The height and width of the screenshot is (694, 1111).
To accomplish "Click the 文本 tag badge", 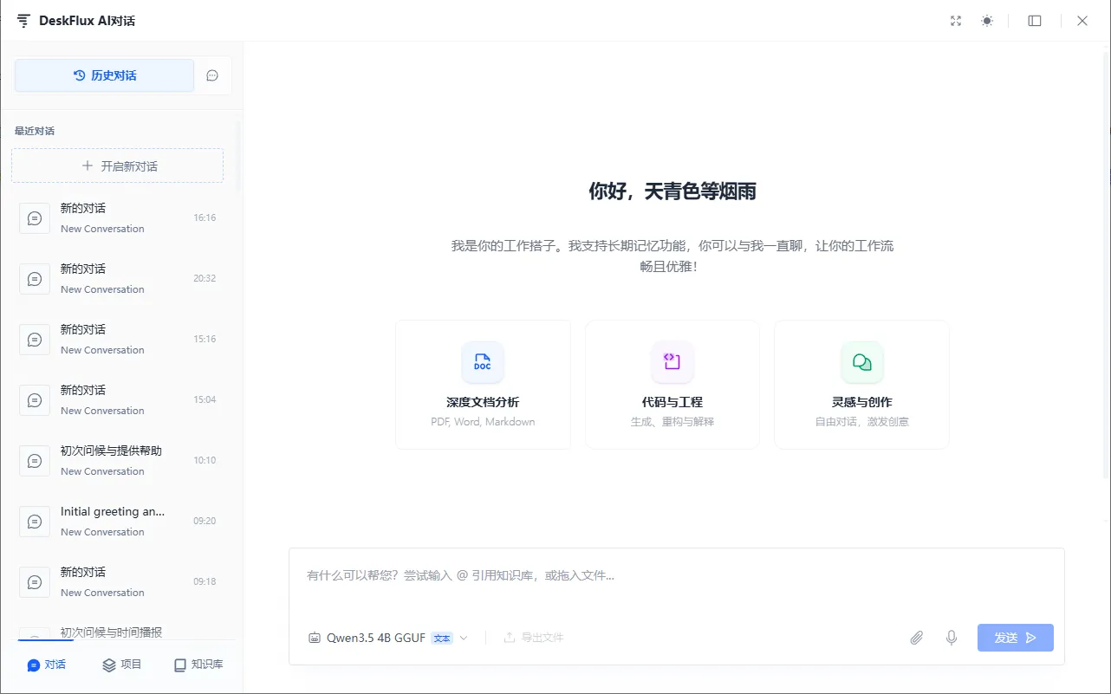I will 442,638.
